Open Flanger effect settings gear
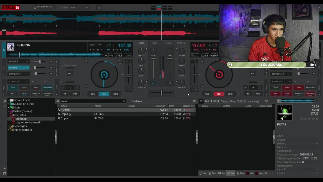323x182 pixels. [51, 62]
